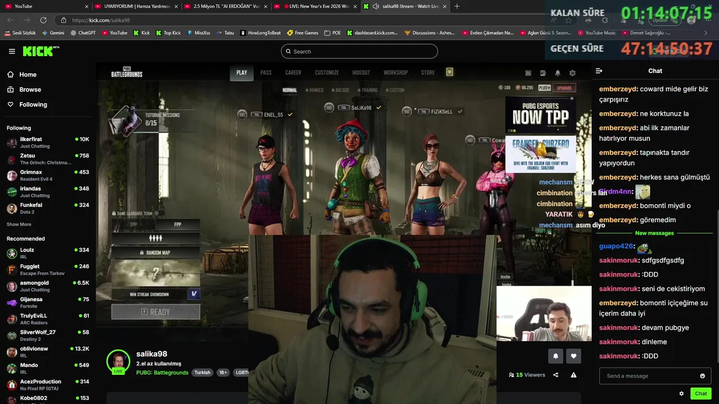719x404 pixels.
Task: Click the Turkish language tag
Action: (x=202, y=373)
